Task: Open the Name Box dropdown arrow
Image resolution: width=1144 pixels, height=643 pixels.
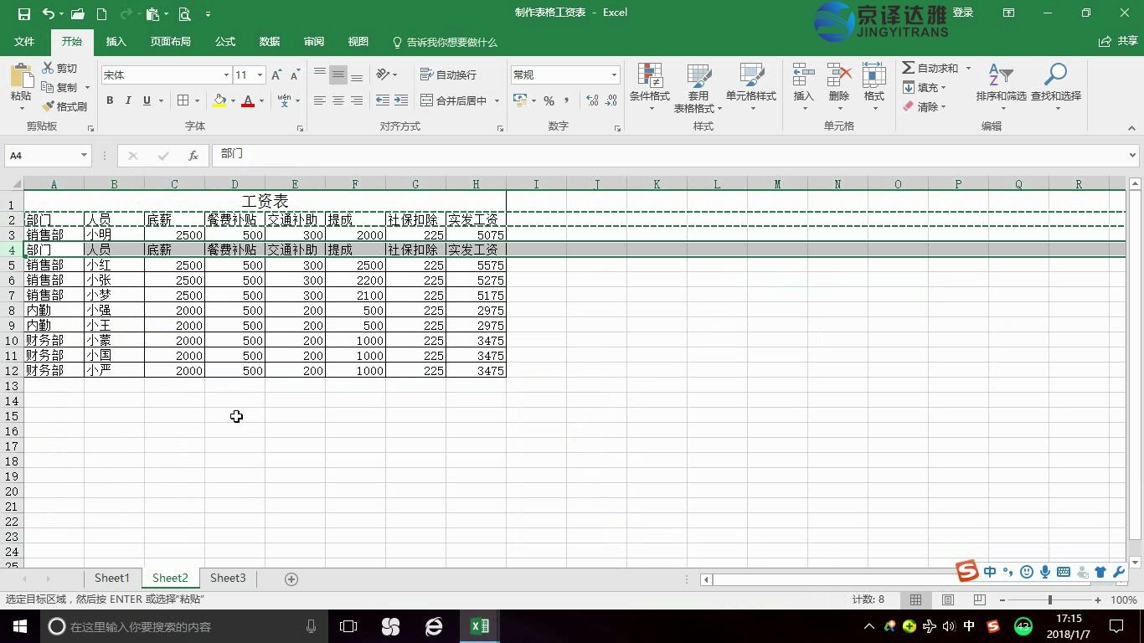Action: [84, 156]
